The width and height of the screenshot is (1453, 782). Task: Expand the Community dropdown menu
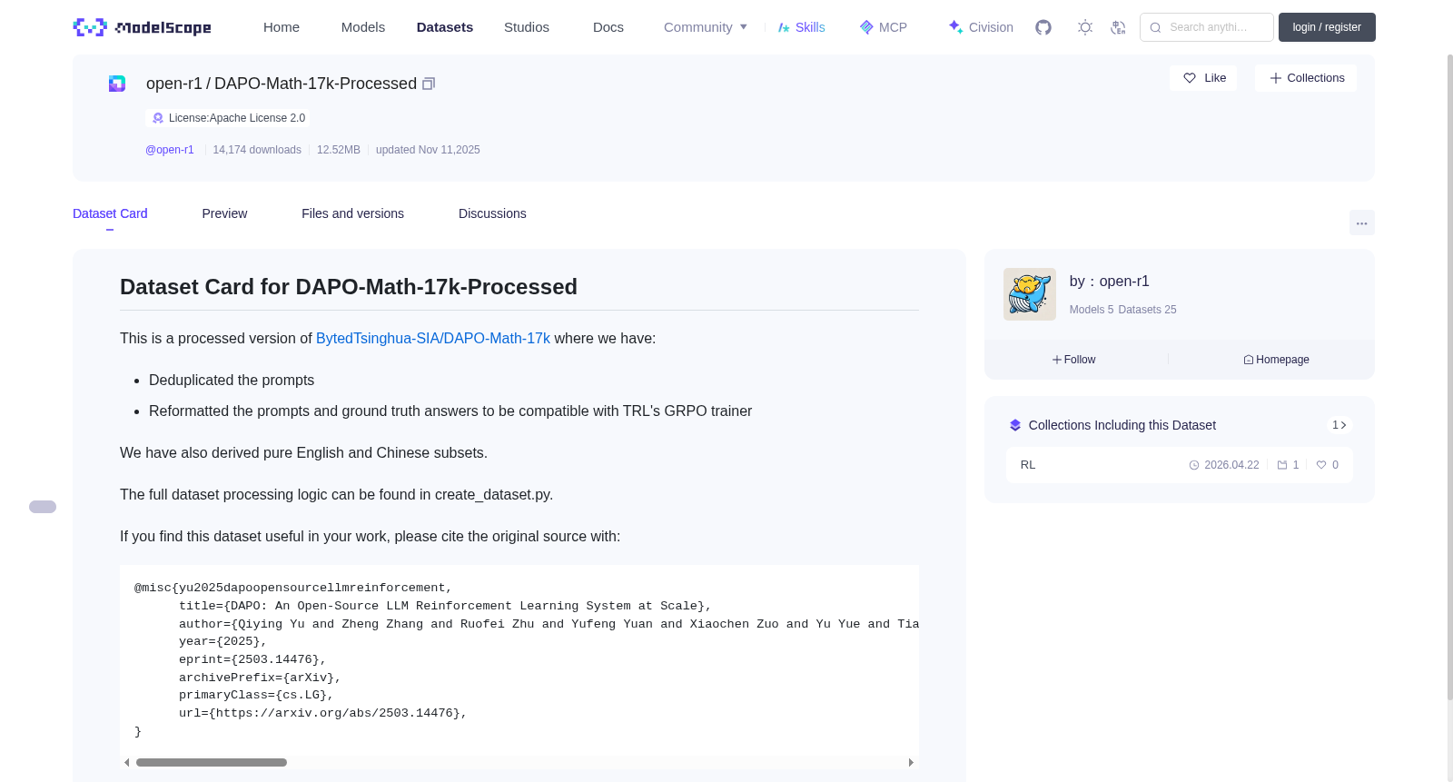pyautogui.click(x=706, y=27)
